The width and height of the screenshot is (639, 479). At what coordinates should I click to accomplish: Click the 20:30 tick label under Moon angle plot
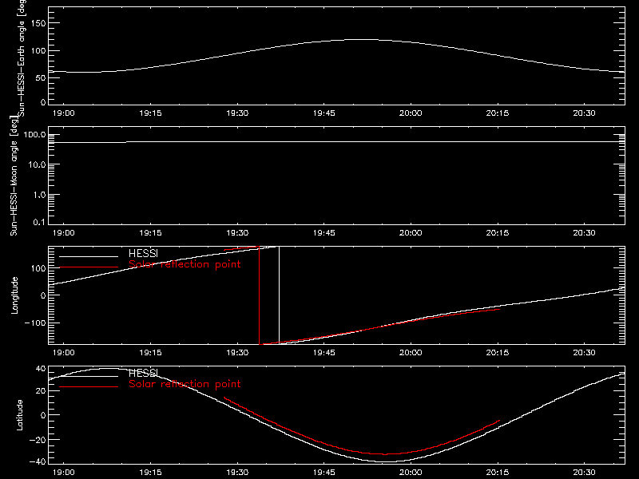tap(584, 233)
